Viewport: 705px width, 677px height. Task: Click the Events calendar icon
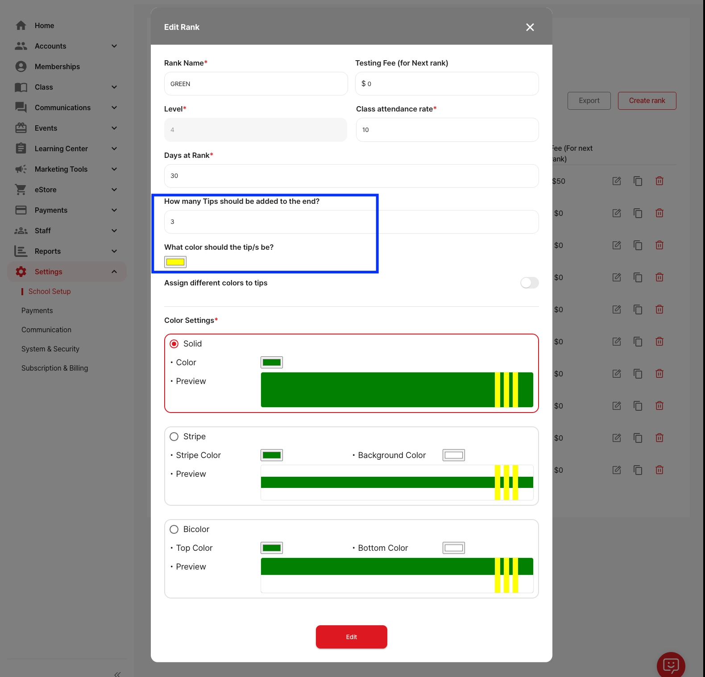point(21,128)
